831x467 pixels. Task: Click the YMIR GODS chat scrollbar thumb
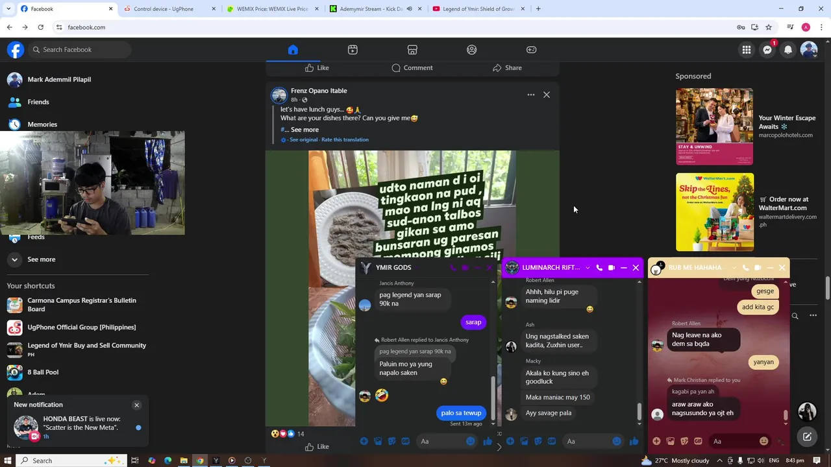493,398
